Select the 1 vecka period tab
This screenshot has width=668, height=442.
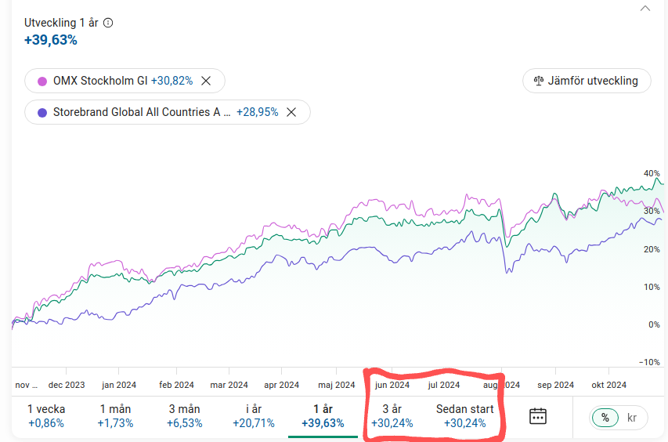pos(46,416)
